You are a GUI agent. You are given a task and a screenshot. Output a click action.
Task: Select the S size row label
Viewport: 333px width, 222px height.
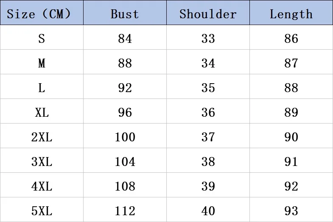42,39
